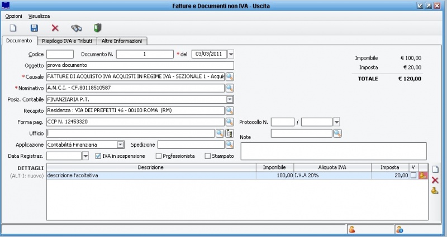Switch to Riepilogo IVA e Tributi tab
This screenshot has width=447, height=237.
(67, 41)
